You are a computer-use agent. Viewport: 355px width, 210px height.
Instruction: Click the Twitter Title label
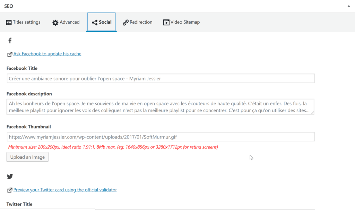tap(19, 204)
